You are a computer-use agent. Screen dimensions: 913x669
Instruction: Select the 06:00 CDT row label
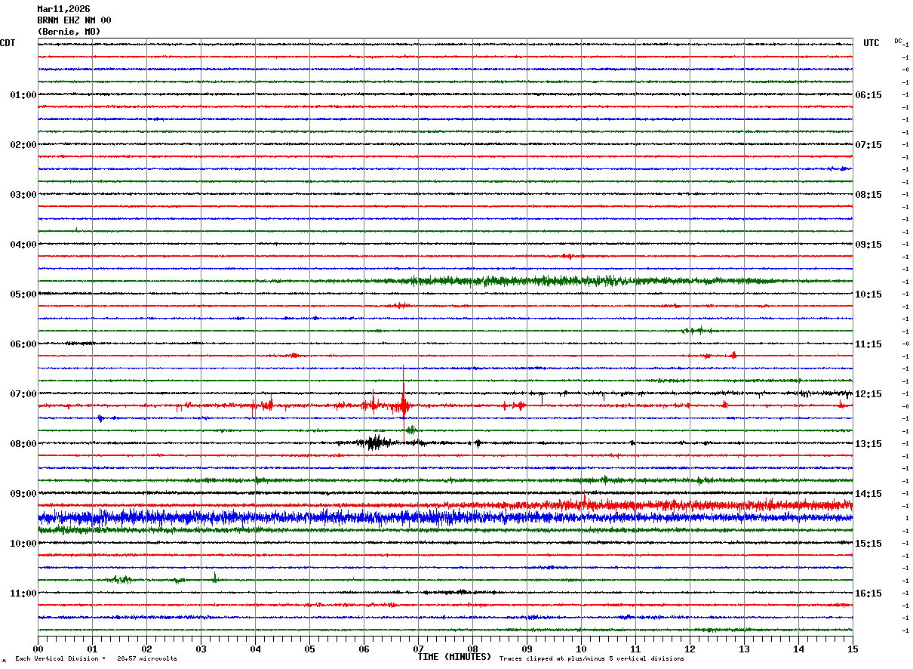(23, 344)
